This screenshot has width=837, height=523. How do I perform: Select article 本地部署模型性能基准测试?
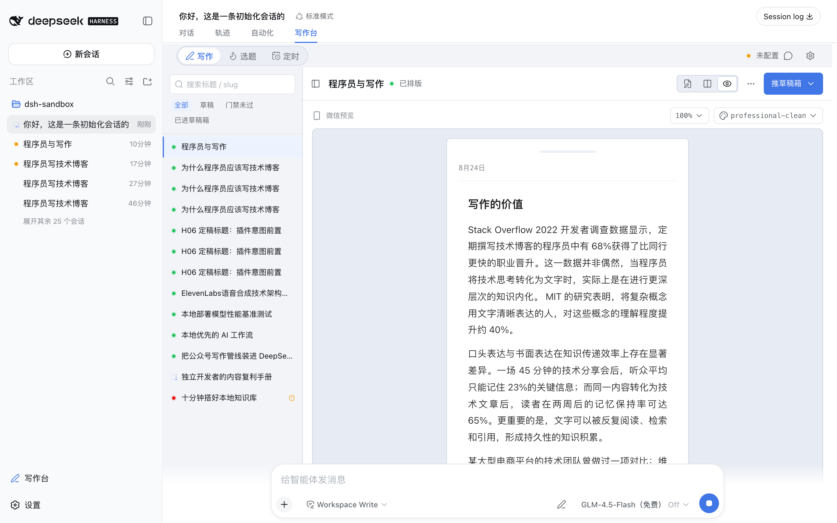[233, 314]
